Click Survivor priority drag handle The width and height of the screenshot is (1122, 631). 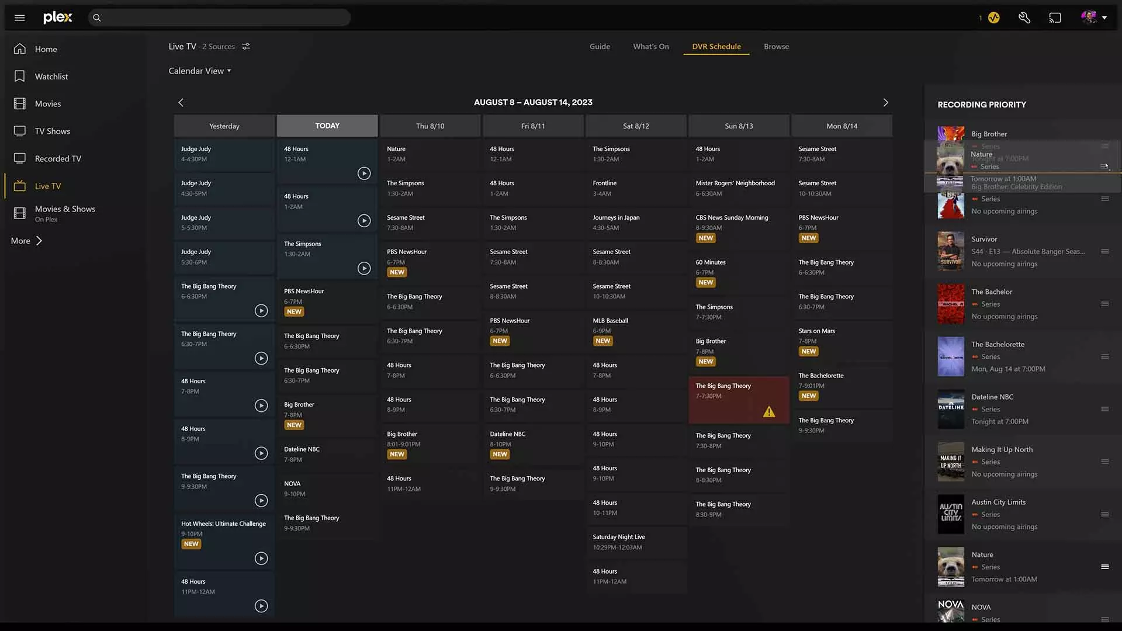(1104, 251)
